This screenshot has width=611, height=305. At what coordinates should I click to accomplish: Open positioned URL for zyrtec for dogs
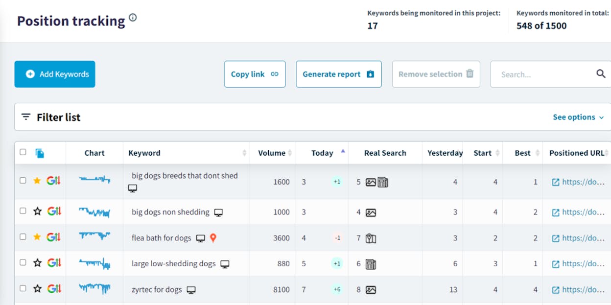click(578, 289)
